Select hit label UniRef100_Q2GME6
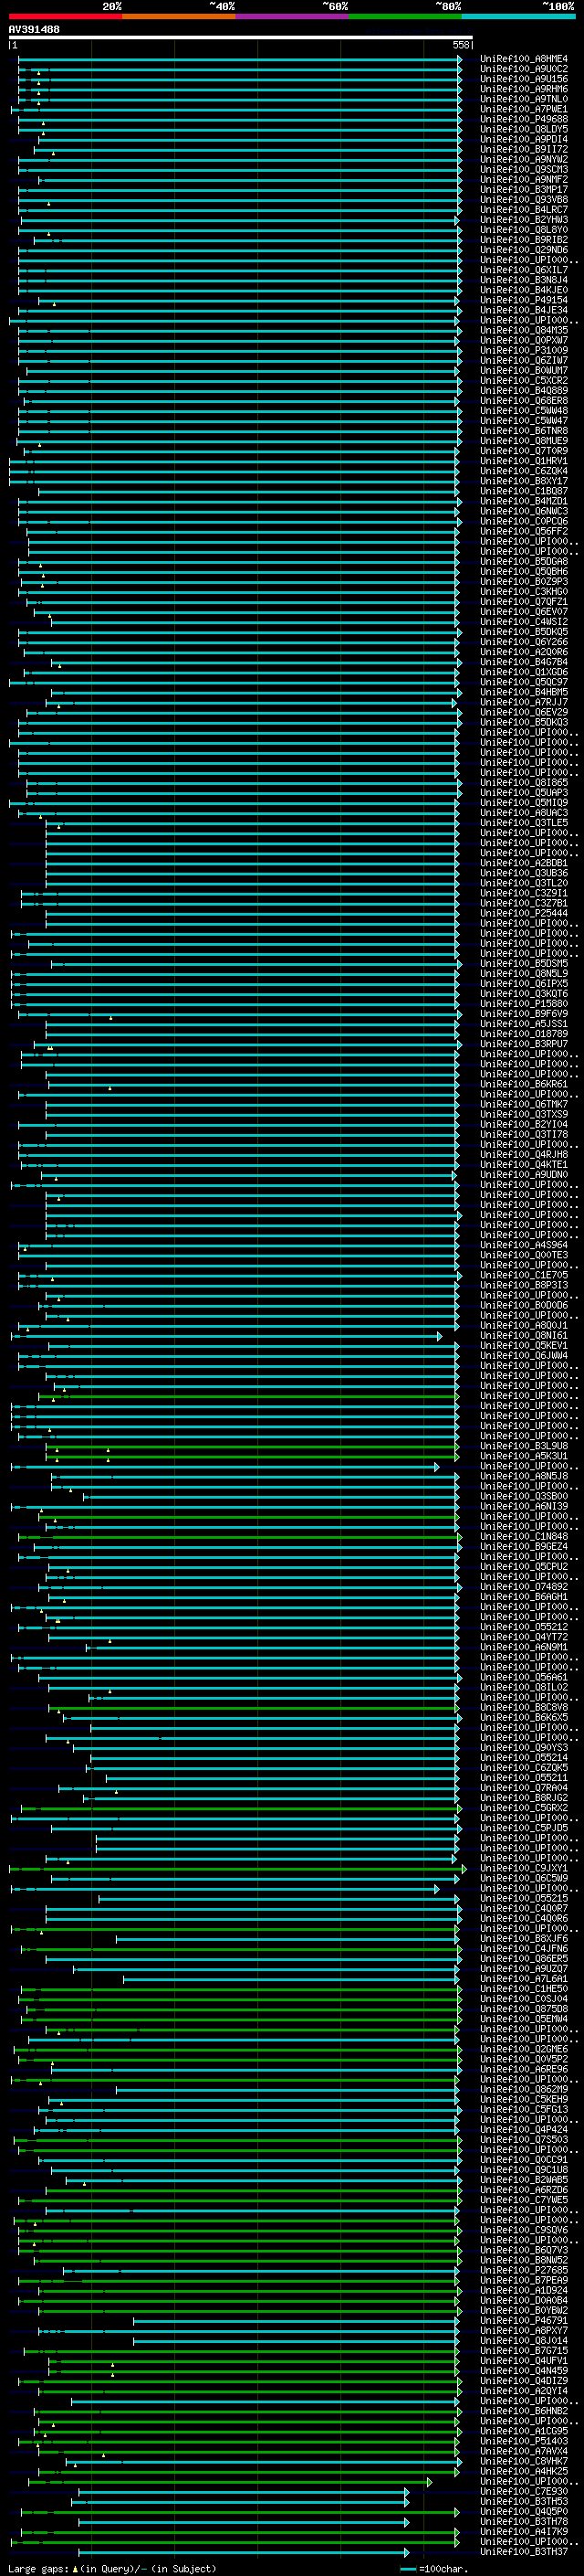This screenshot has height=2576, width=584. coord(524,2049)
